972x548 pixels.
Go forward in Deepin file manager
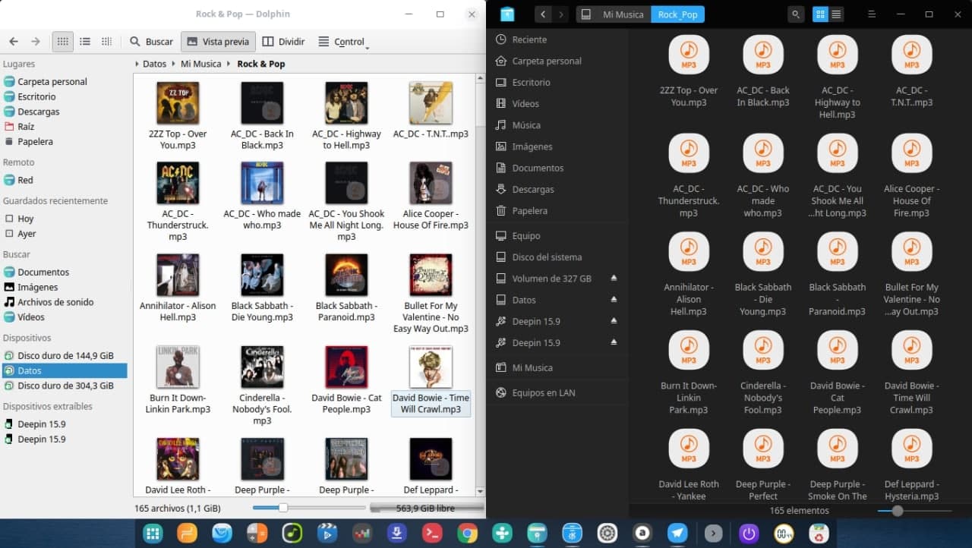[x=561, y=14]
